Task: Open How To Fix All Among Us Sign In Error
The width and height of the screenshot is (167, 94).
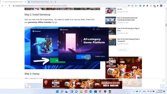Action: 128,30
